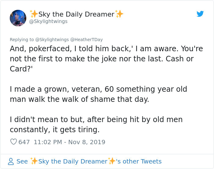Like the tweet with the heart icon

(x=13, y=142)
